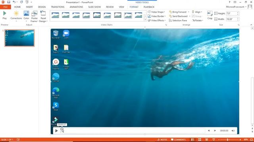The image size is (254, 142).
Task: Start Slide Show from status bar
Action: pos(214,140)
